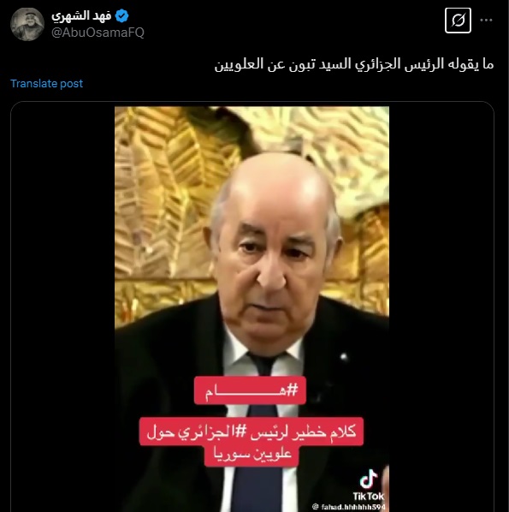
Task: Click the red caption mentioning #الجزائري
Action: (252, 432)
